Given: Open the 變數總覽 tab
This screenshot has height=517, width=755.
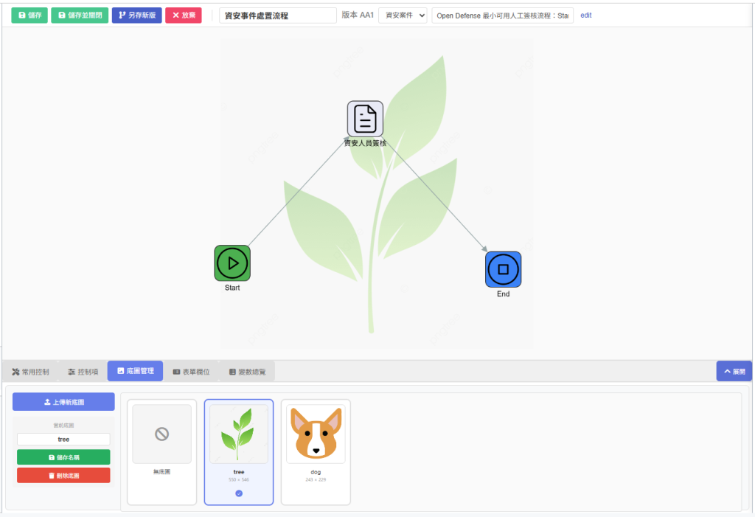Looking at the screenshot, I should point(248,372).
